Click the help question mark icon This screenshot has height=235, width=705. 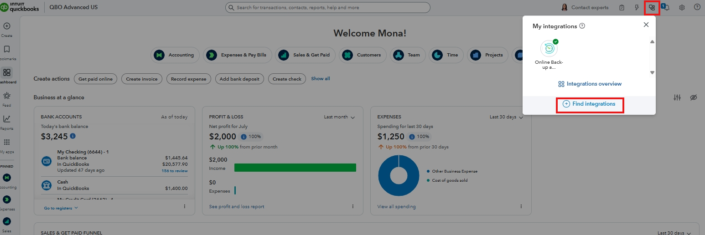697,8
